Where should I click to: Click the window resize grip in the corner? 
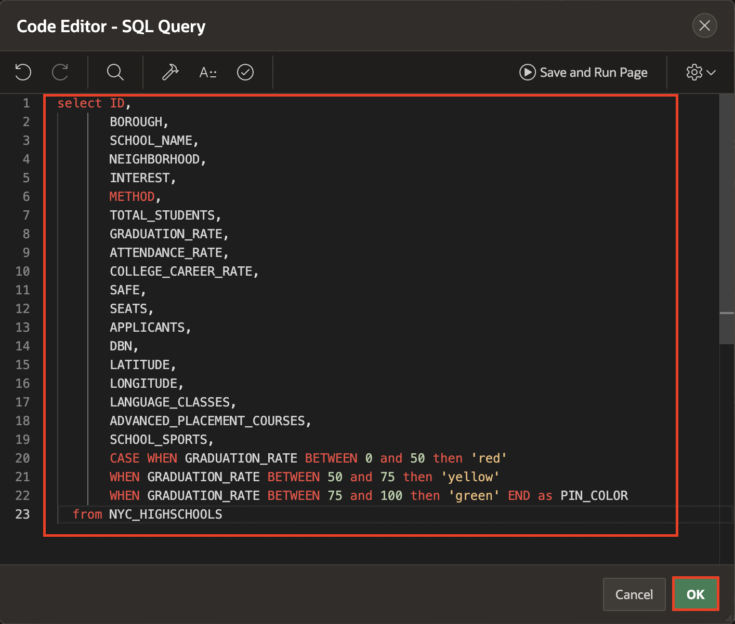coord(729,618)
